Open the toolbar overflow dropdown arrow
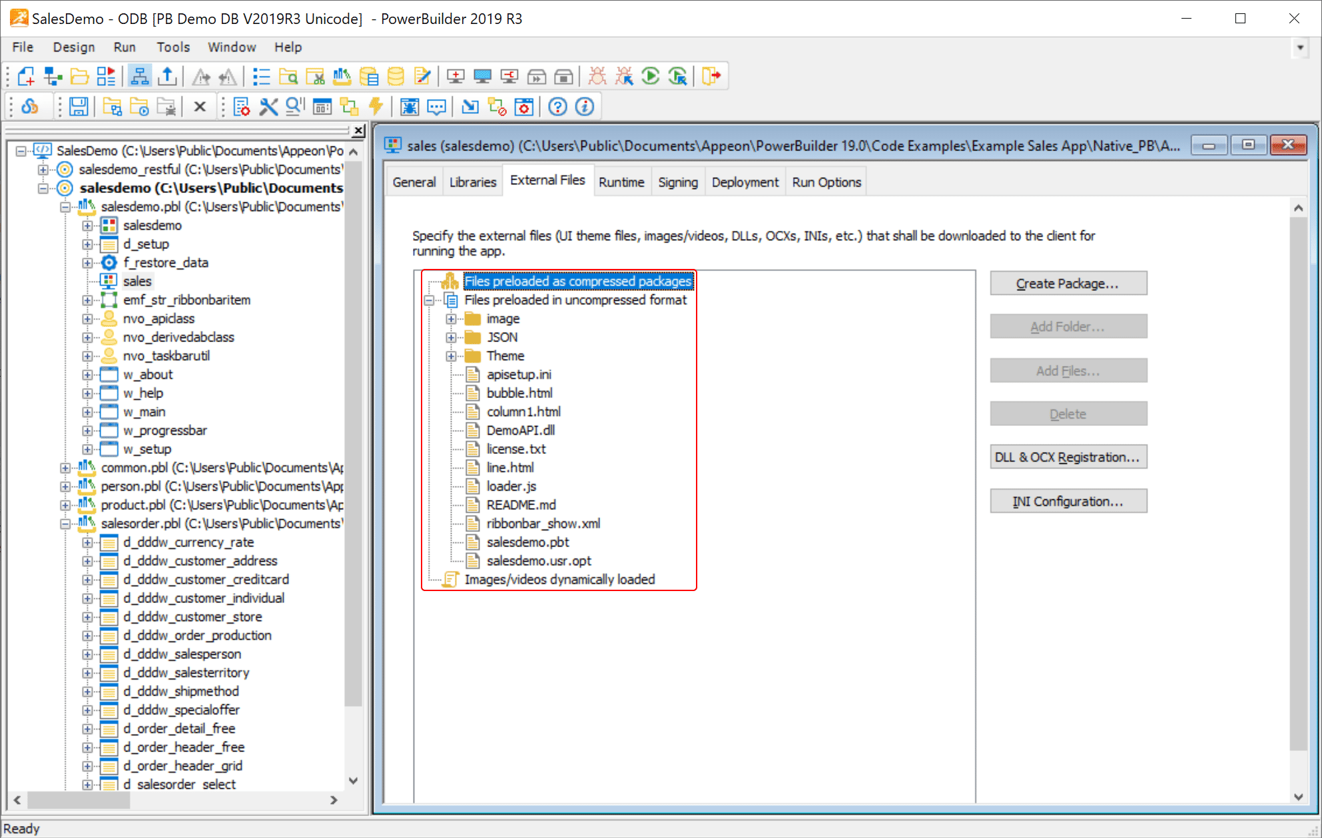1322x838 pixels. [1299, 48]
